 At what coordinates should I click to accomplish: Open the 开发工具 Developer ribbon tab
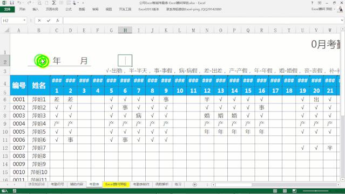pyautogui.click(x=125, y=9)
